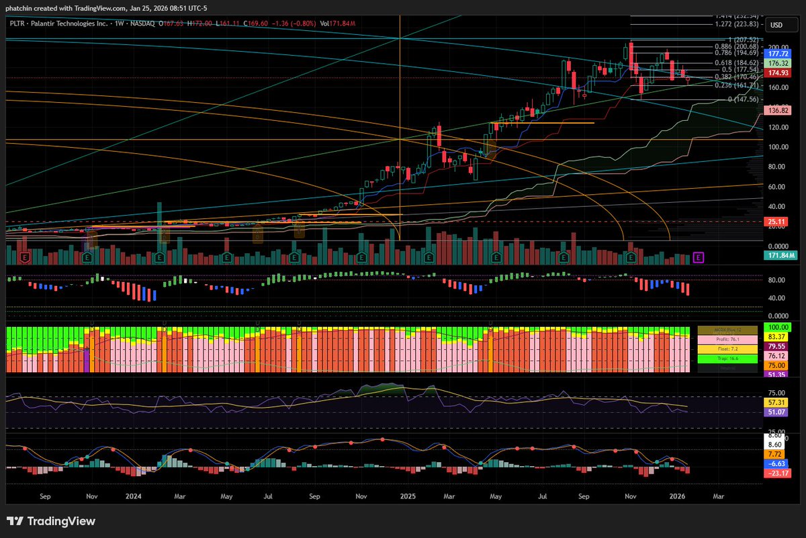Select the 174.93 red price label
This screenshot has height=538, width=806.
point(777,73)
